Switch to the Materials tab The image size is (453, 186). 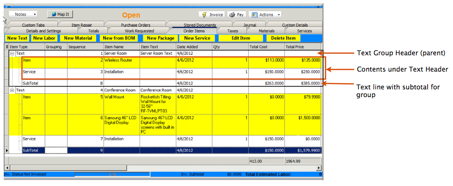tap(266, 31)
